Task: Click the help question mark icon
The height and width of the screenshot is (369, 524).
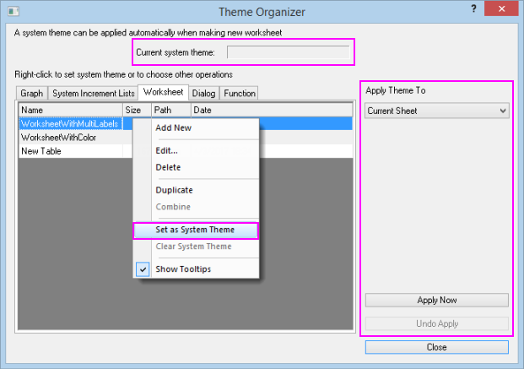Action: coord(473,11)
